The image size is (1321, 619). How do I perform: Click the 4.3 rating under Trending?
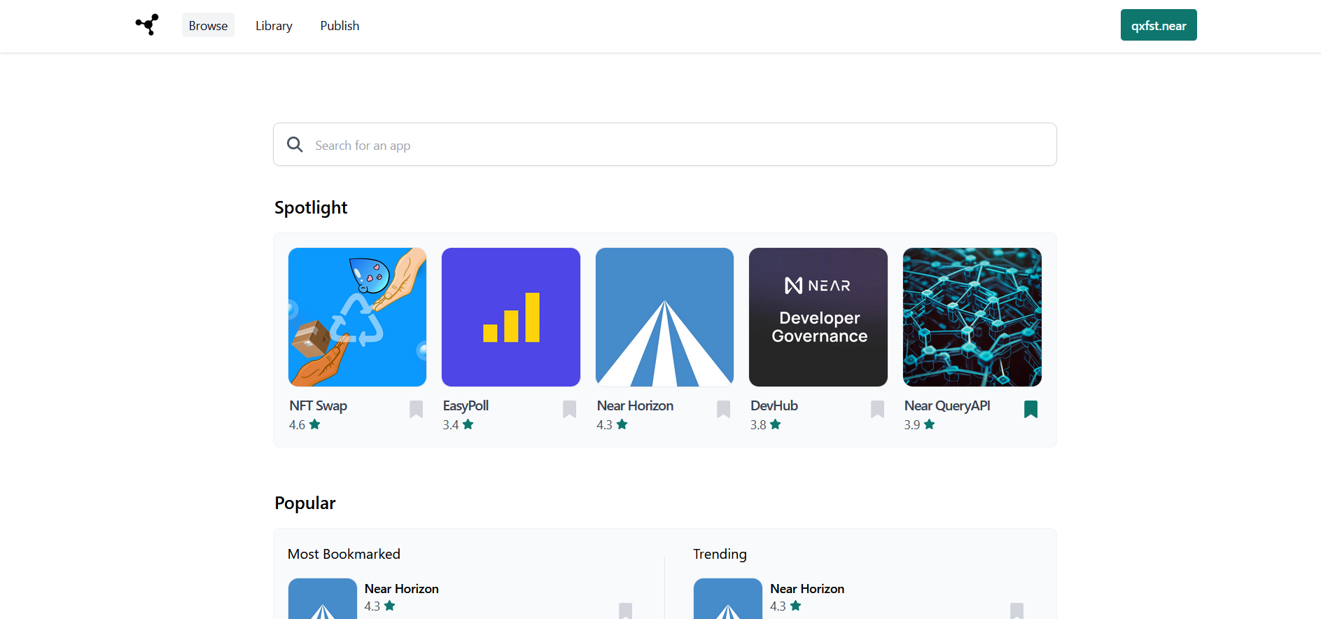[x=778, y=606]
